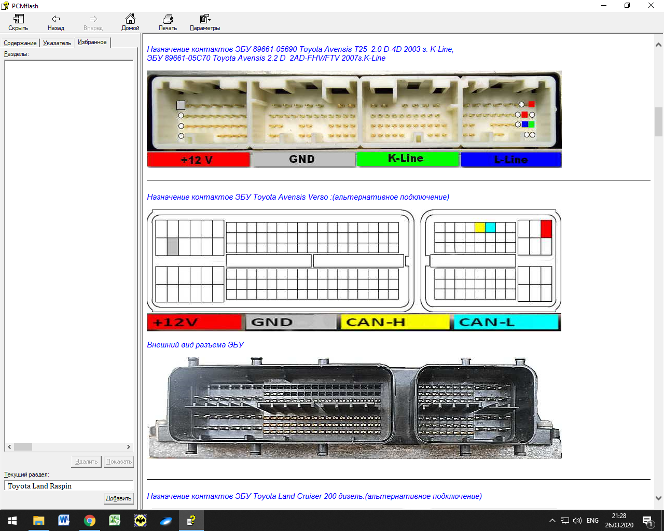Show hidden system tray icons
Image resolution: width=664 pixels, height=531 pixels.
coord(552,521)
